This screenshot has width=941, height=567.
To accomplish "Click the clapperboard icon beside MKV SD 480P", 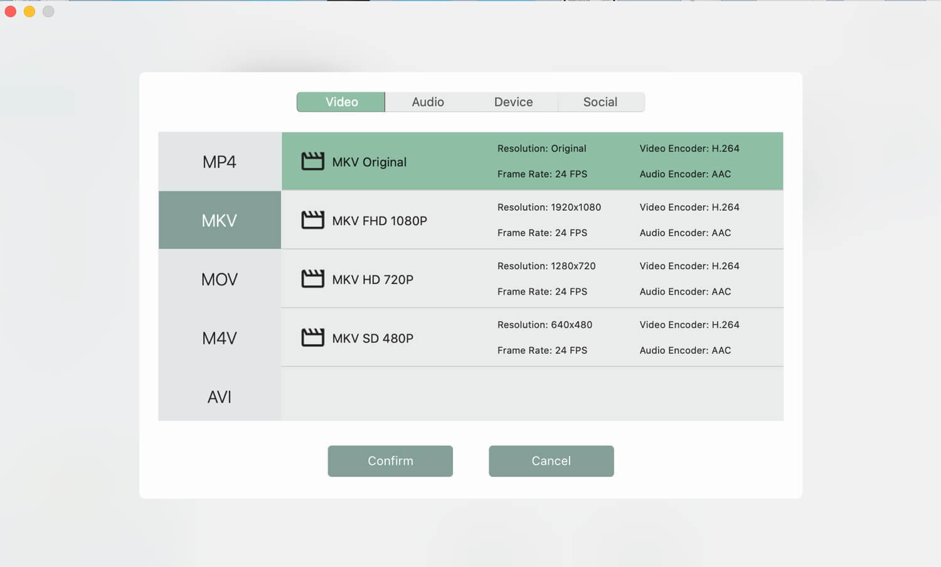I will point(312,337).
